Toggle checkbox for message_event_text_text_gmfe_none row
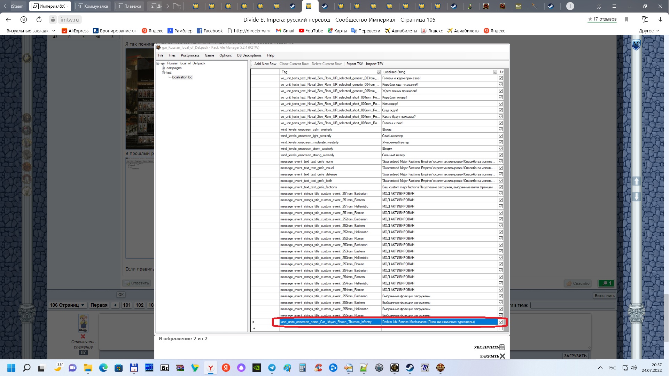Image resolution: width=670 pixels, height=376 pixels. point(501,162)
